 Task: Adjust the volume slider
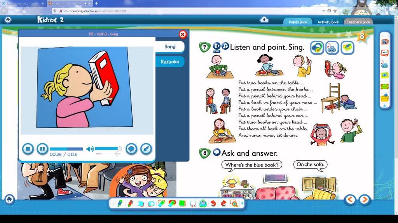pos(108,149)
